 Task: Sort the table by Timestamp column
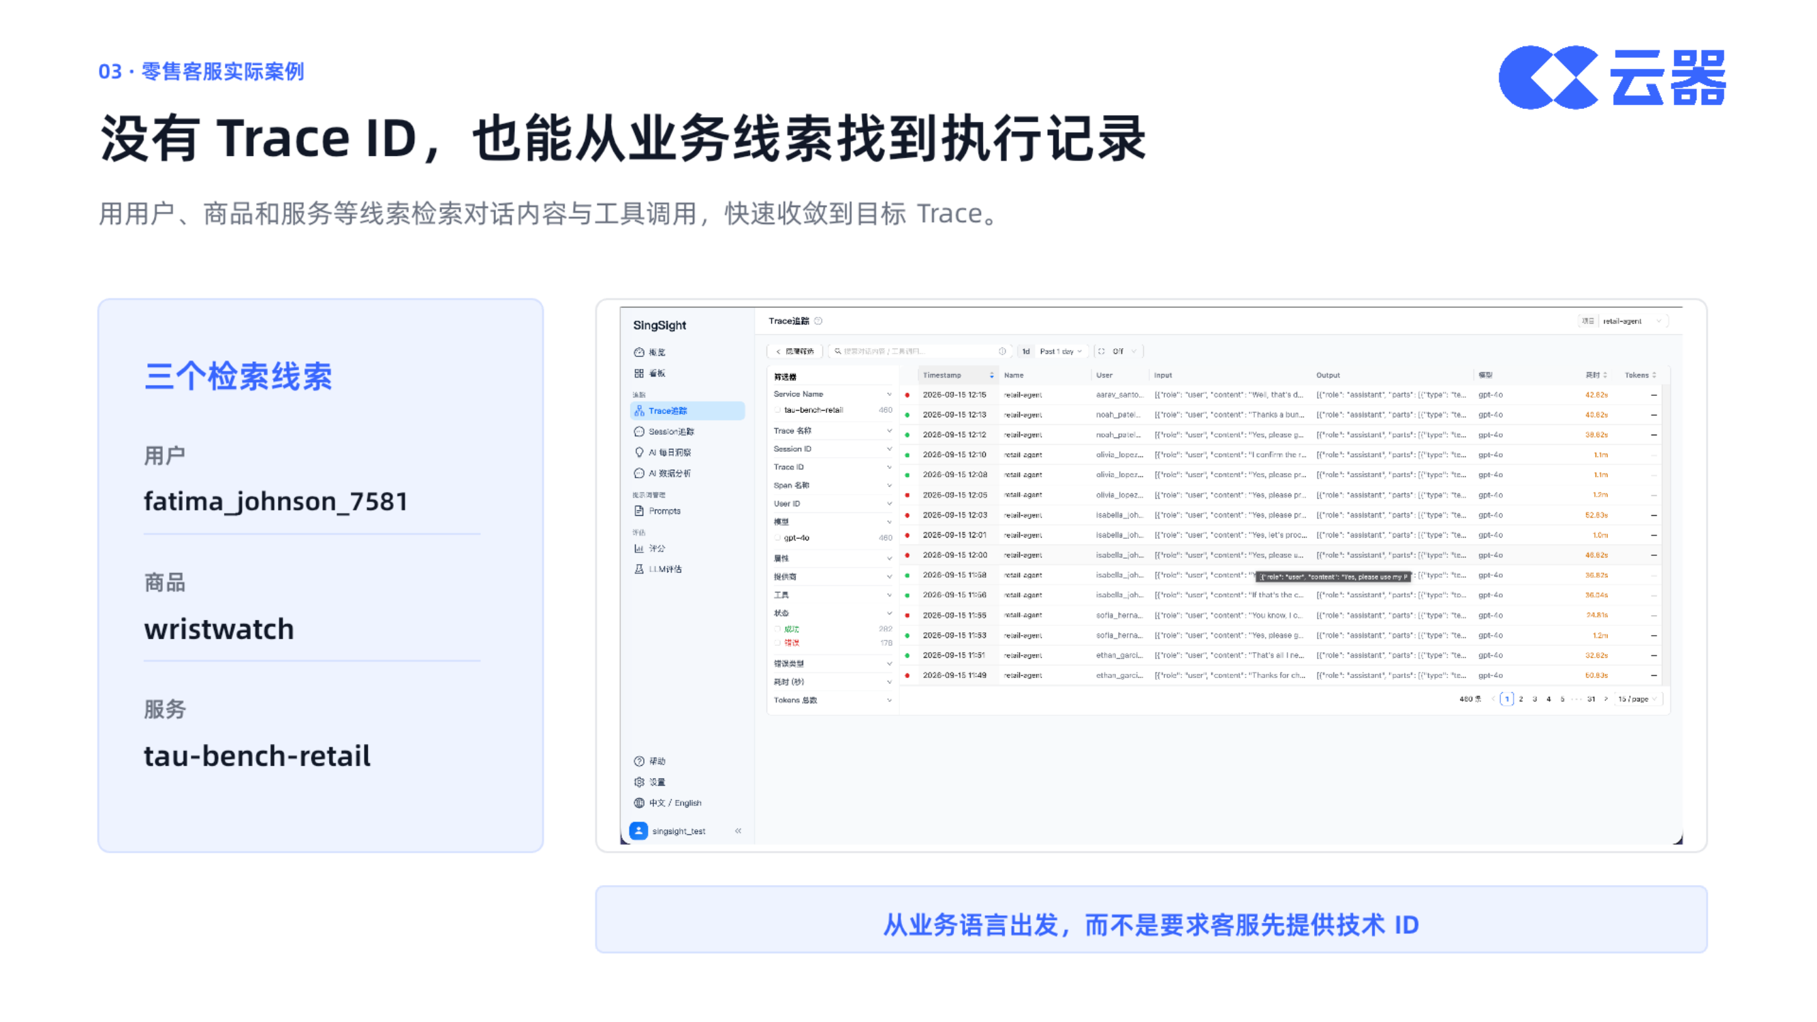[957, 375]
